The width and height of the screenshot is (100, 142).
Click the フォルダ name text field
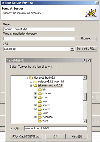[x=55, y=128]
